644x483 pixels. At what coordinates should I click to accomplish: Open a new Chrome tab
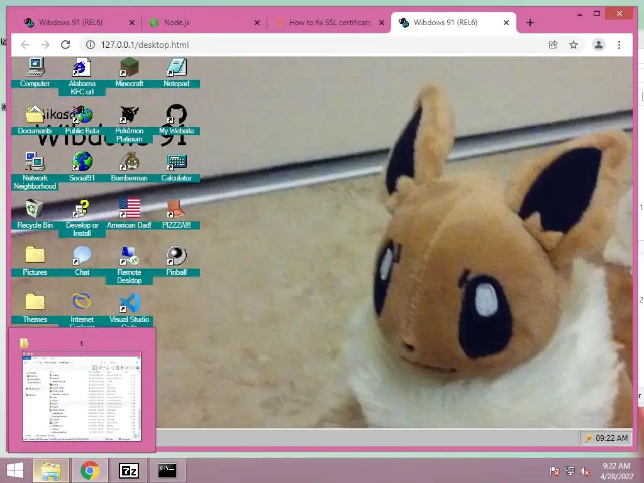pyautogui.click(x=530, y=23)
